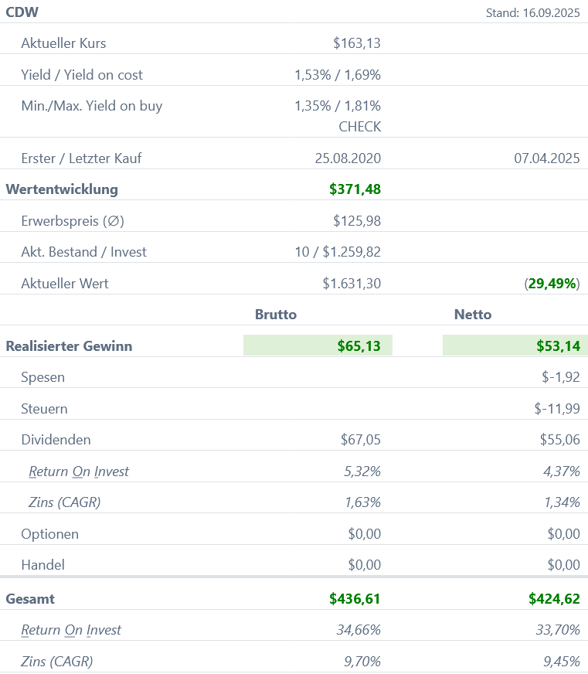Click first purchase date 25.08.2020
The width and height of the screenshot is (588, 674).
coord(348,158)
